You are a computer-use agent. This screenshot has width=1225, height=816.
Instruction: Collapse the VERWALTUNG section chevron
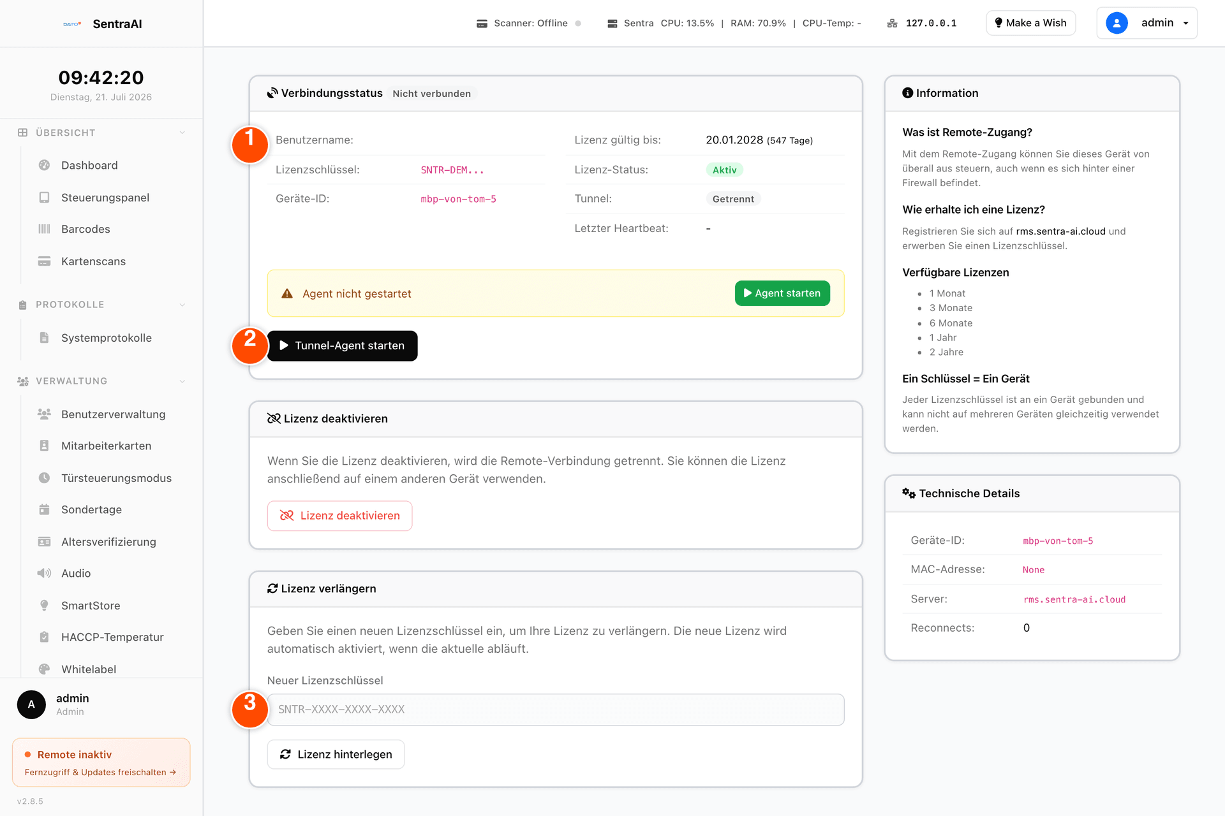pos(182,381)
